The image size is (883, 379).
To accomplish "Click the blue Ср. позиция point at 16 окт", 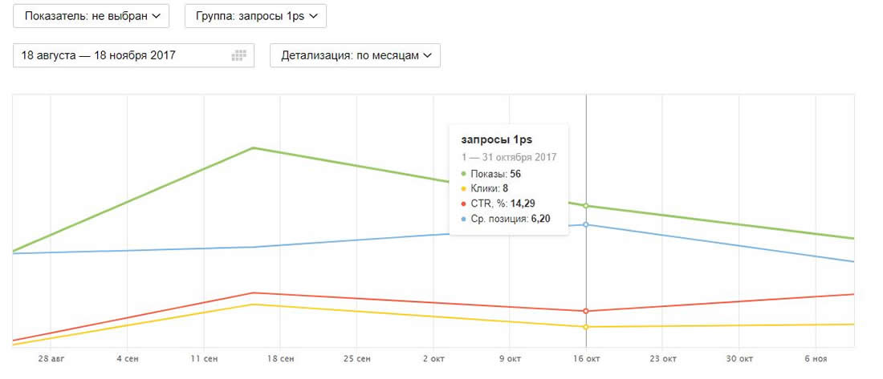I will [586, 224].
